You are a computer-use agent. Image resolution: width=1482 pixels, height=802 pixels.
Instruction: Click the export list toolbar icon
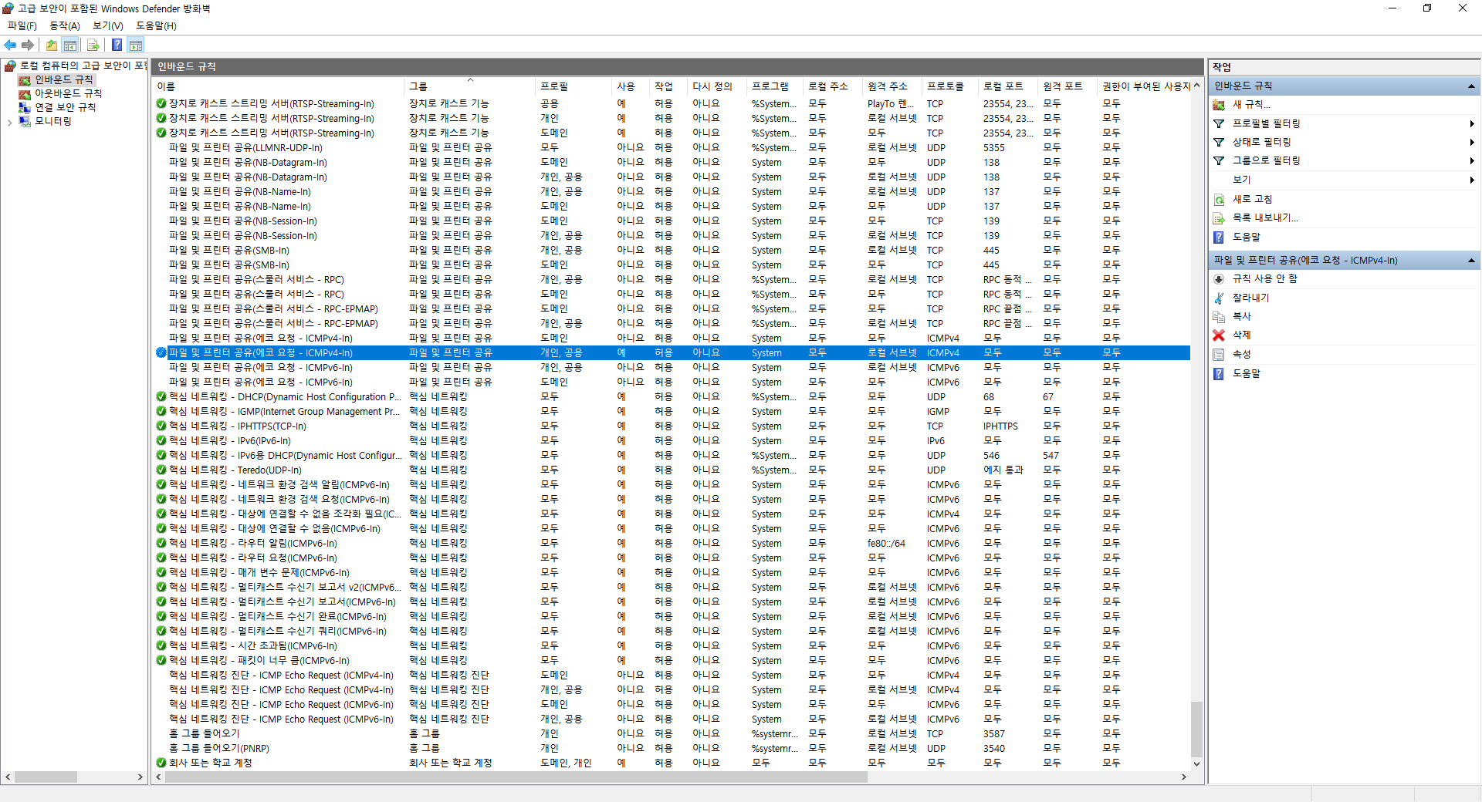tap(93, 45)
